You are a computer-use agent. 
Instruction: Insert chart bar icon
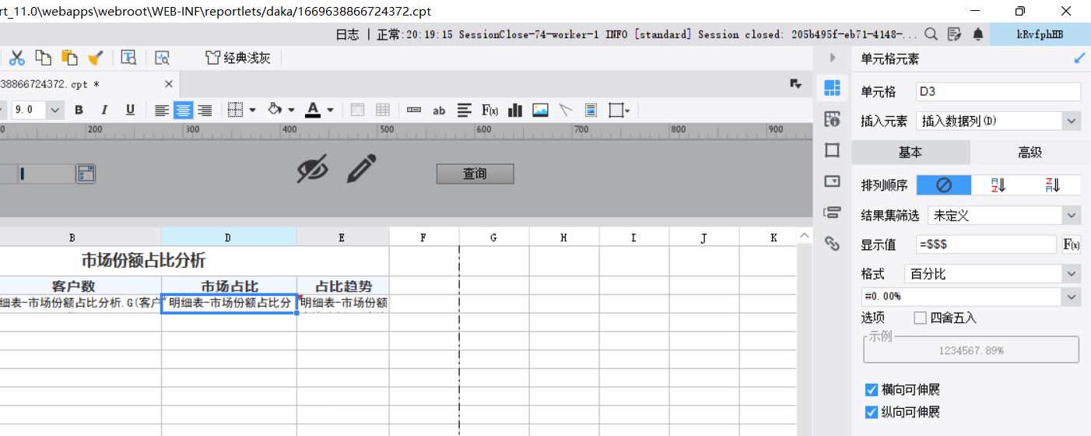tap(514, 111)
